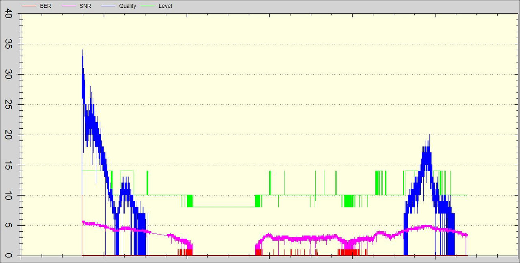
Task: Click the magenta SNR legend line
Action: pyautogui.click(x=69, y=6)
